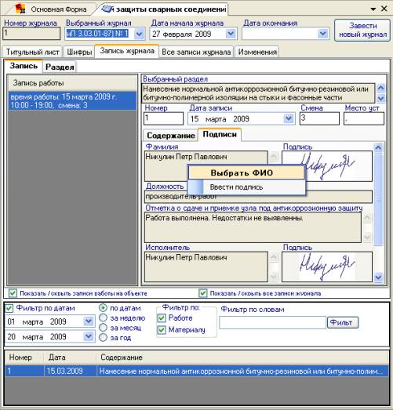393x410 pixels.
Task: Click signatures panel scroll up arrow
Action: [378, 147]
